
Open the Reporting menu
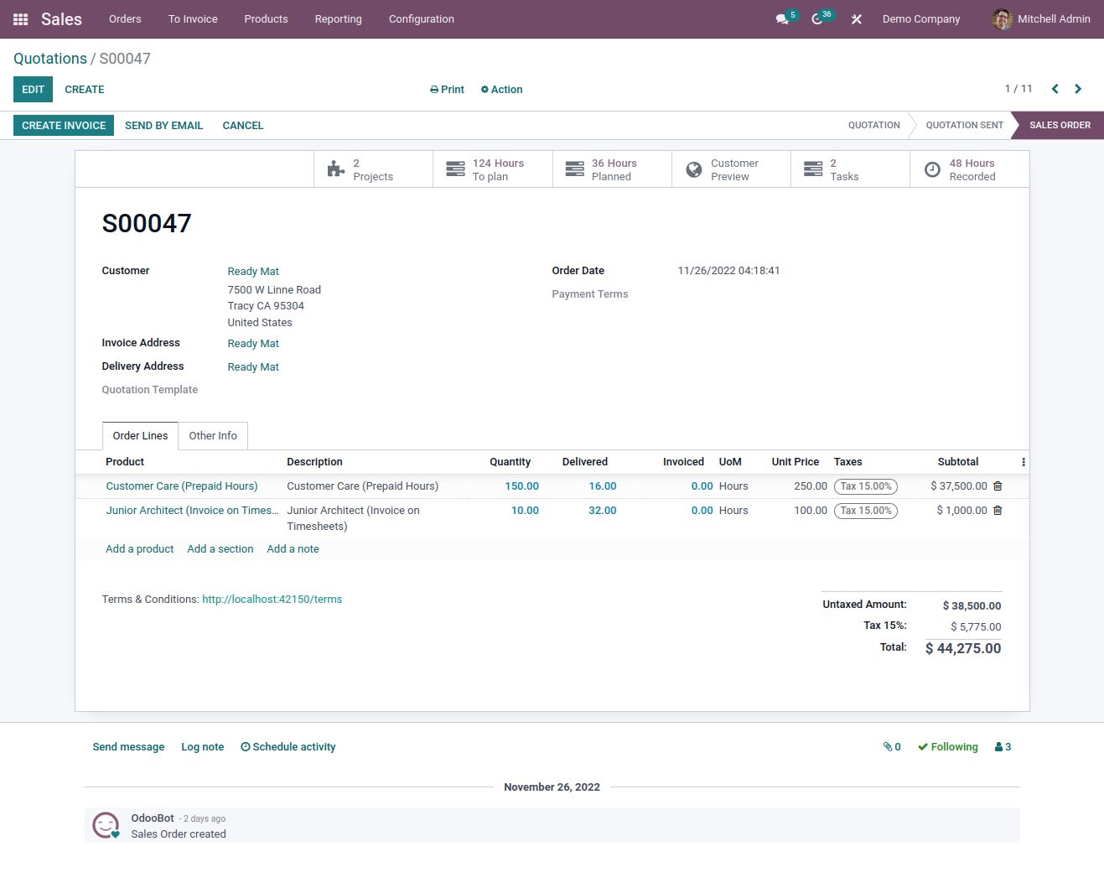click(x=338, y=19)
